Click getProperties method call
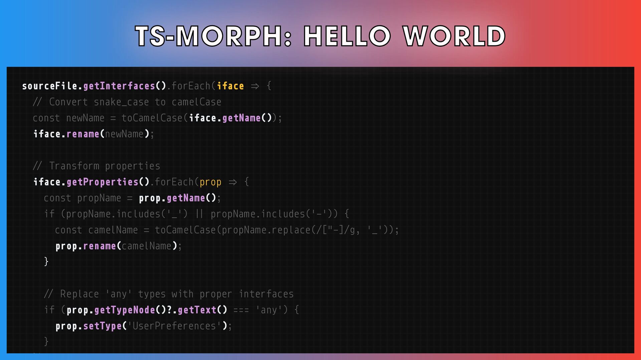 pyautogui.click(x=102, y=182)
